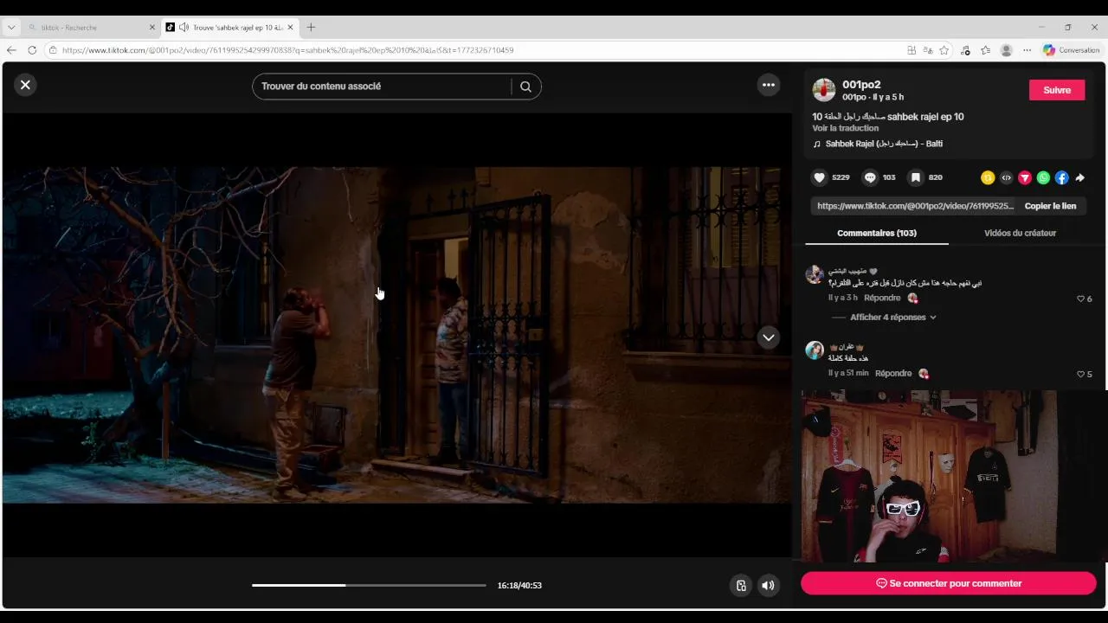Viewport: 1108px width, 623px height.
Task: Close the 'tiktok - Recherche' tab
Action: tap(152, 28)
